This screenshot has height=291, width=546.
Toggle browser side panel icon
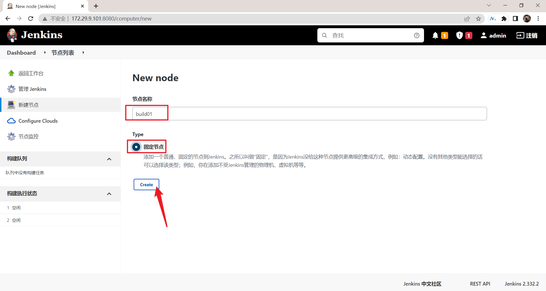[x=515, y=19]
